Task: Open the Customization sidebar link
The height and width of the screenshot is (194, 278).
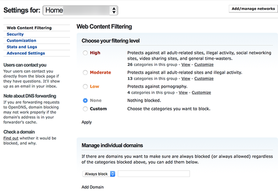Action: pos(21,40)
